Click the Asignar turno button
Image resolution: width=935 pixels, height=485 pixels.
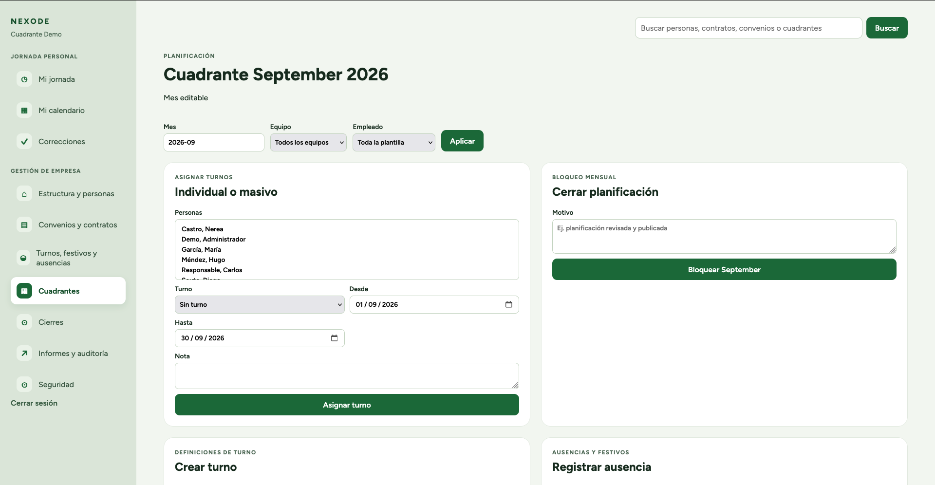(x=347, y=405)
